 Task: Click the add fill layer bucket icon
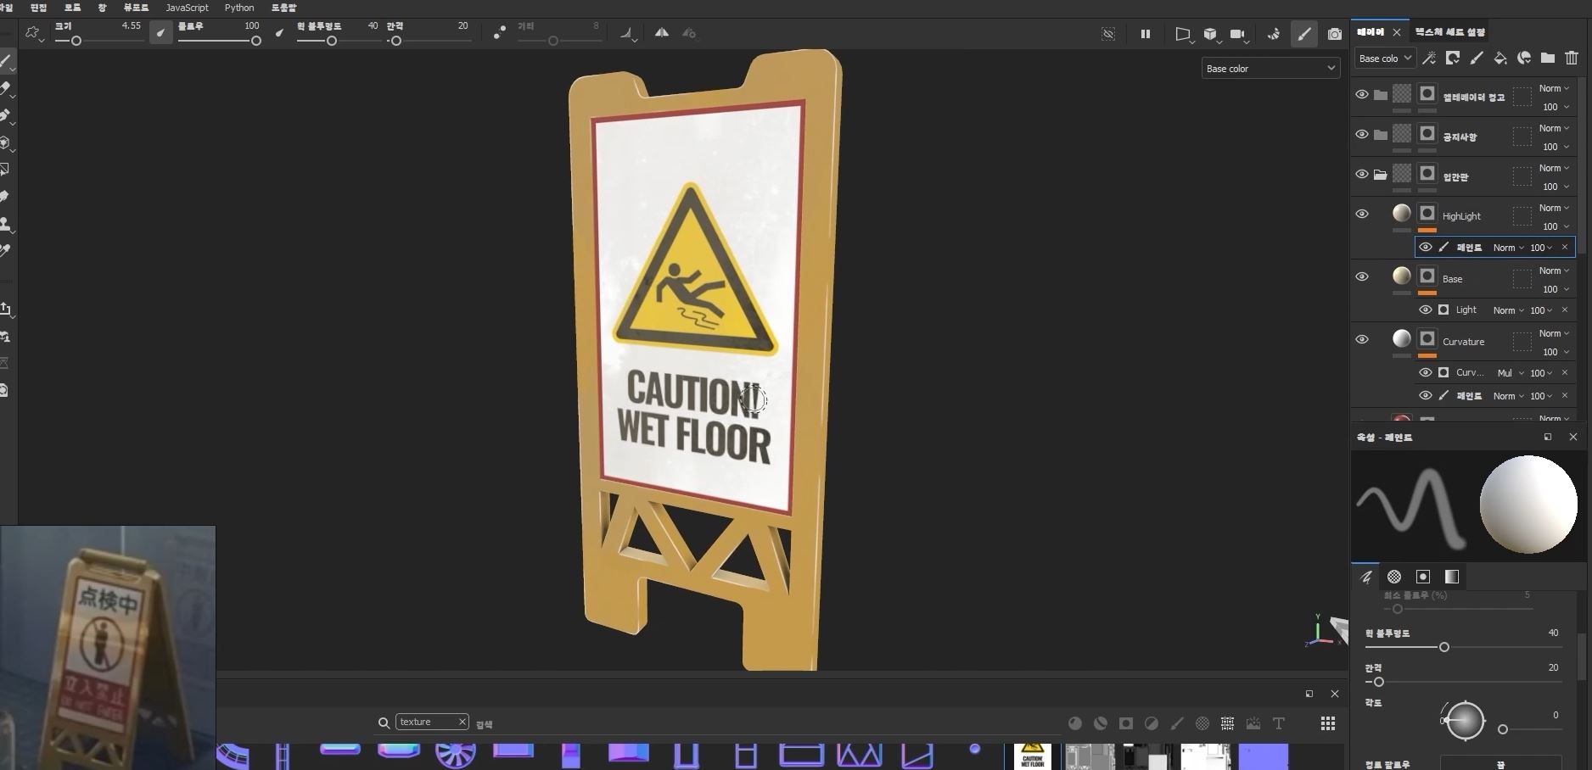click(1500, 58)
